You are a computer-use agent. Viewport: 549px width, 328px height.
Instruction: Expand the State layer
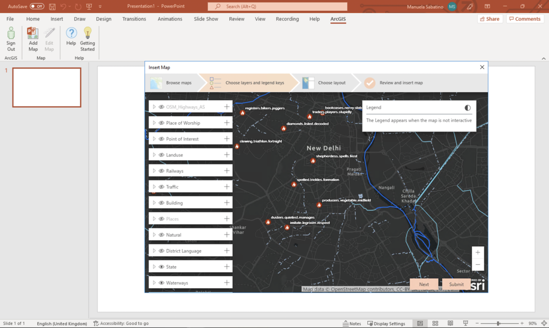tap(154, 267)
